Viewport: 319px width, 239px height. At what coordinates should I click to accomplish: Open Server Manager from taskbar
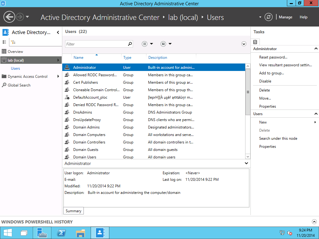tap(42, 233)
